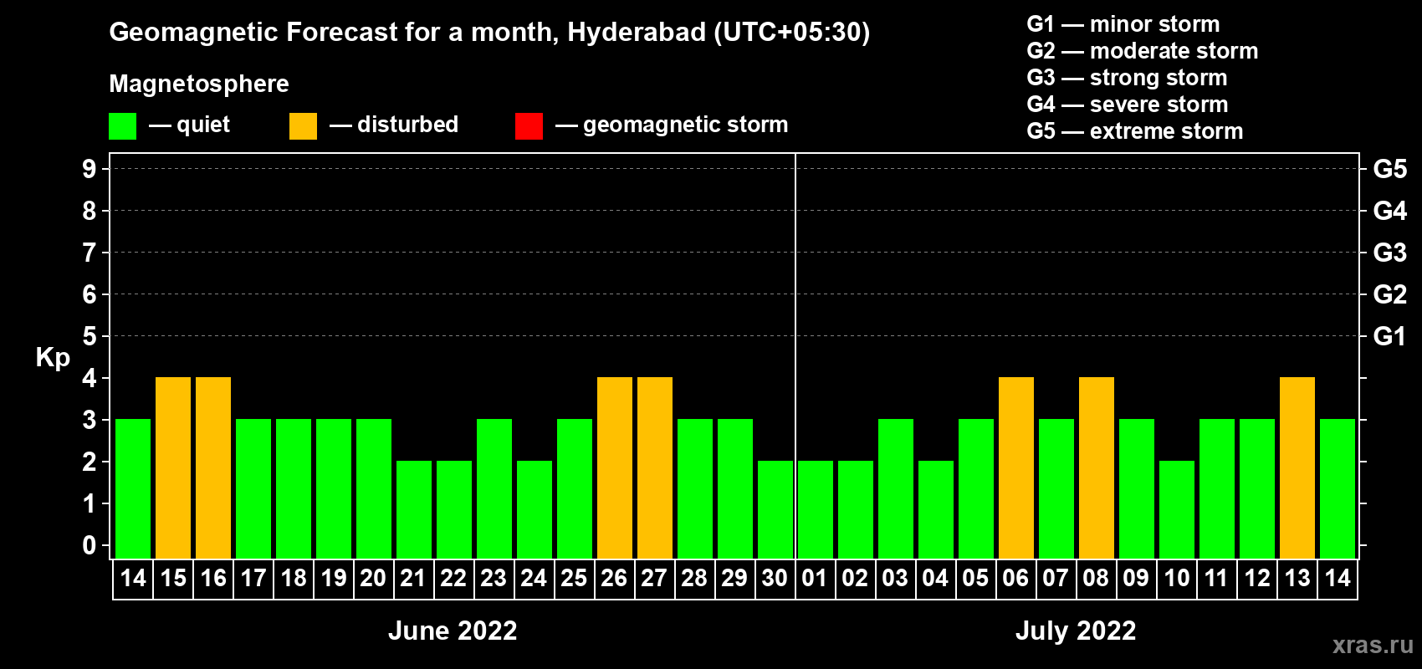Select the date label 01

pyautogui.click(x=815, y=579)
